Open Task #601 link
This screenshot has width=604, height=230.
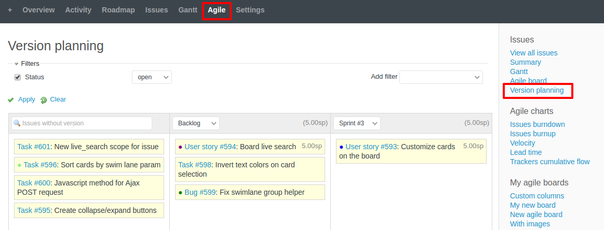34,147
